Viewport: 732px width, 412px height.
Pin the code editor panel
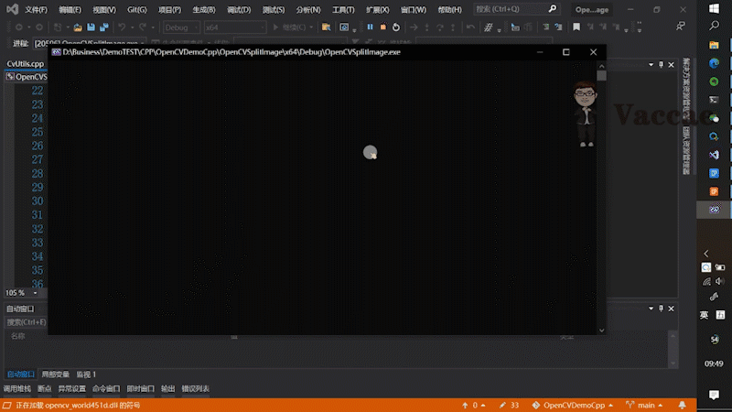tap(661, 64)
